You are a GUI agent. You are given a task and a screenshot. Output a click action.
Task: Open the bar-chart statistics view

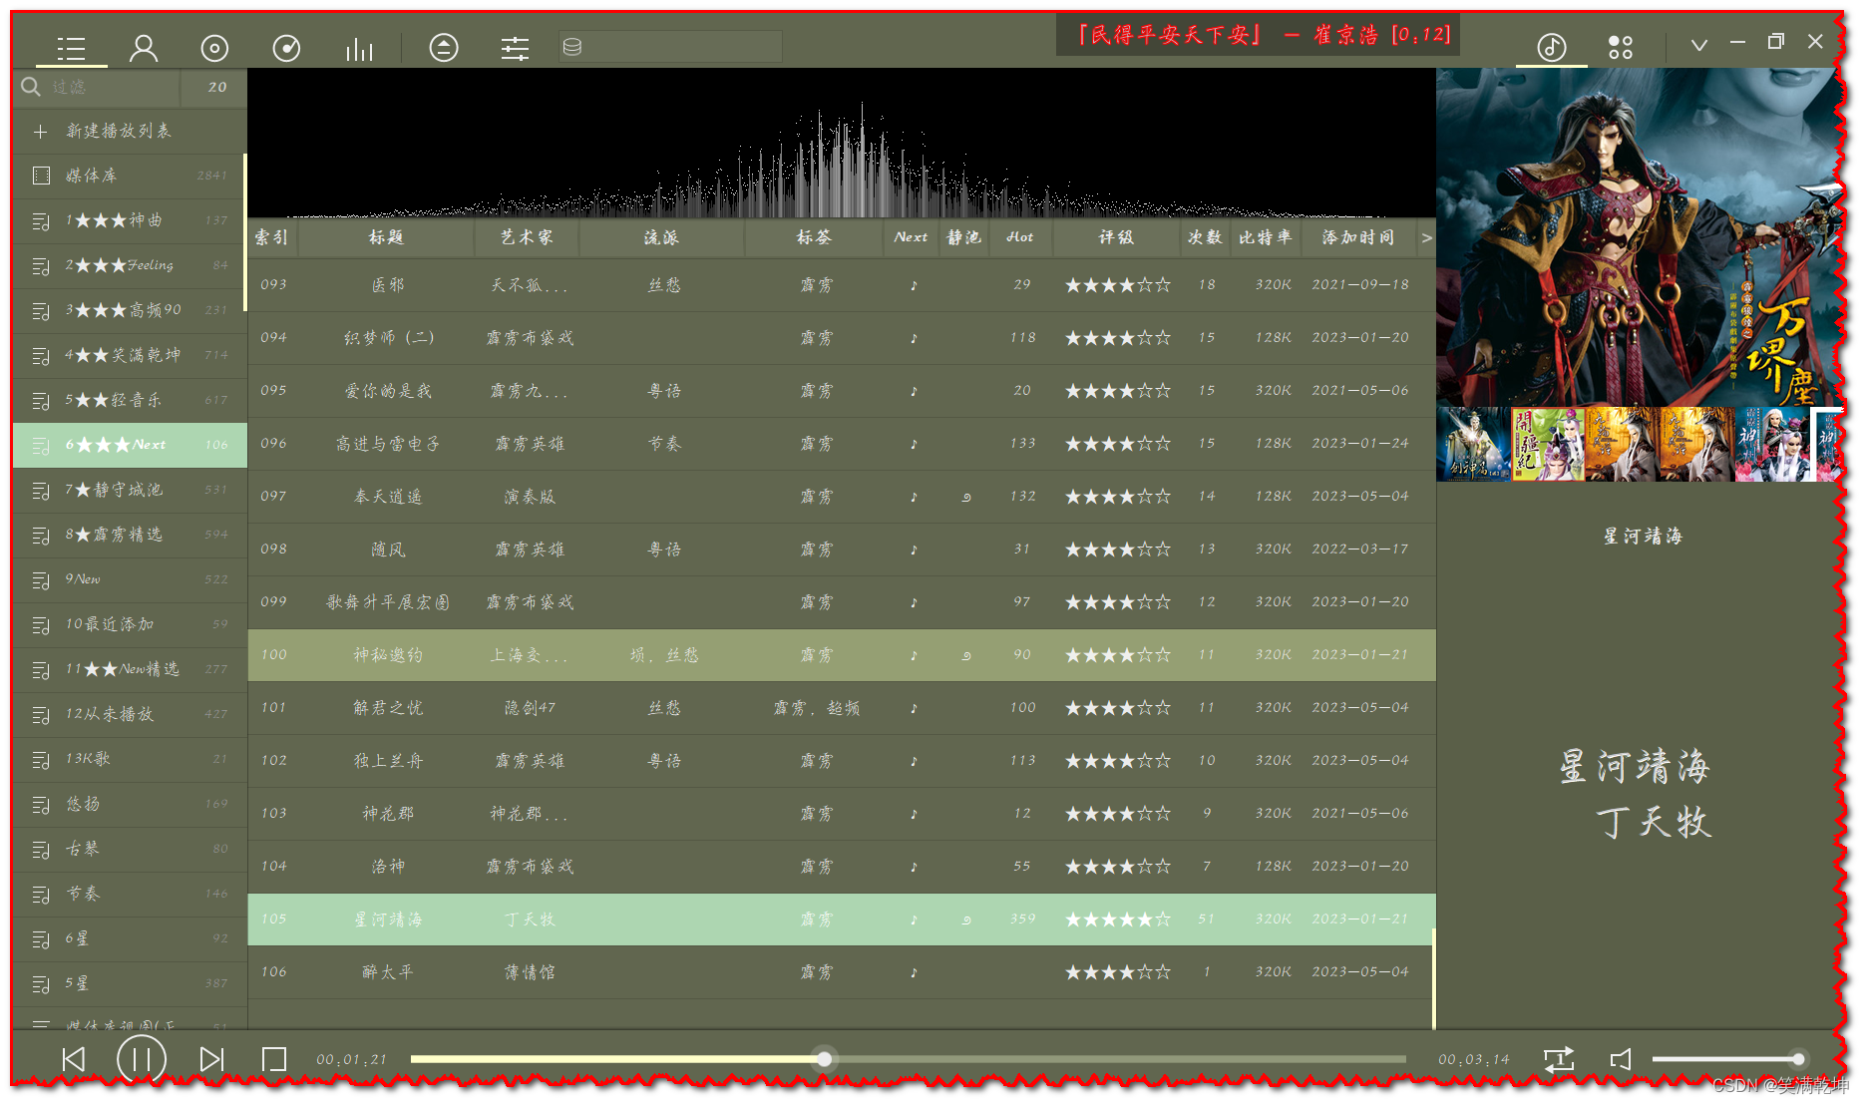coord(358,47)
